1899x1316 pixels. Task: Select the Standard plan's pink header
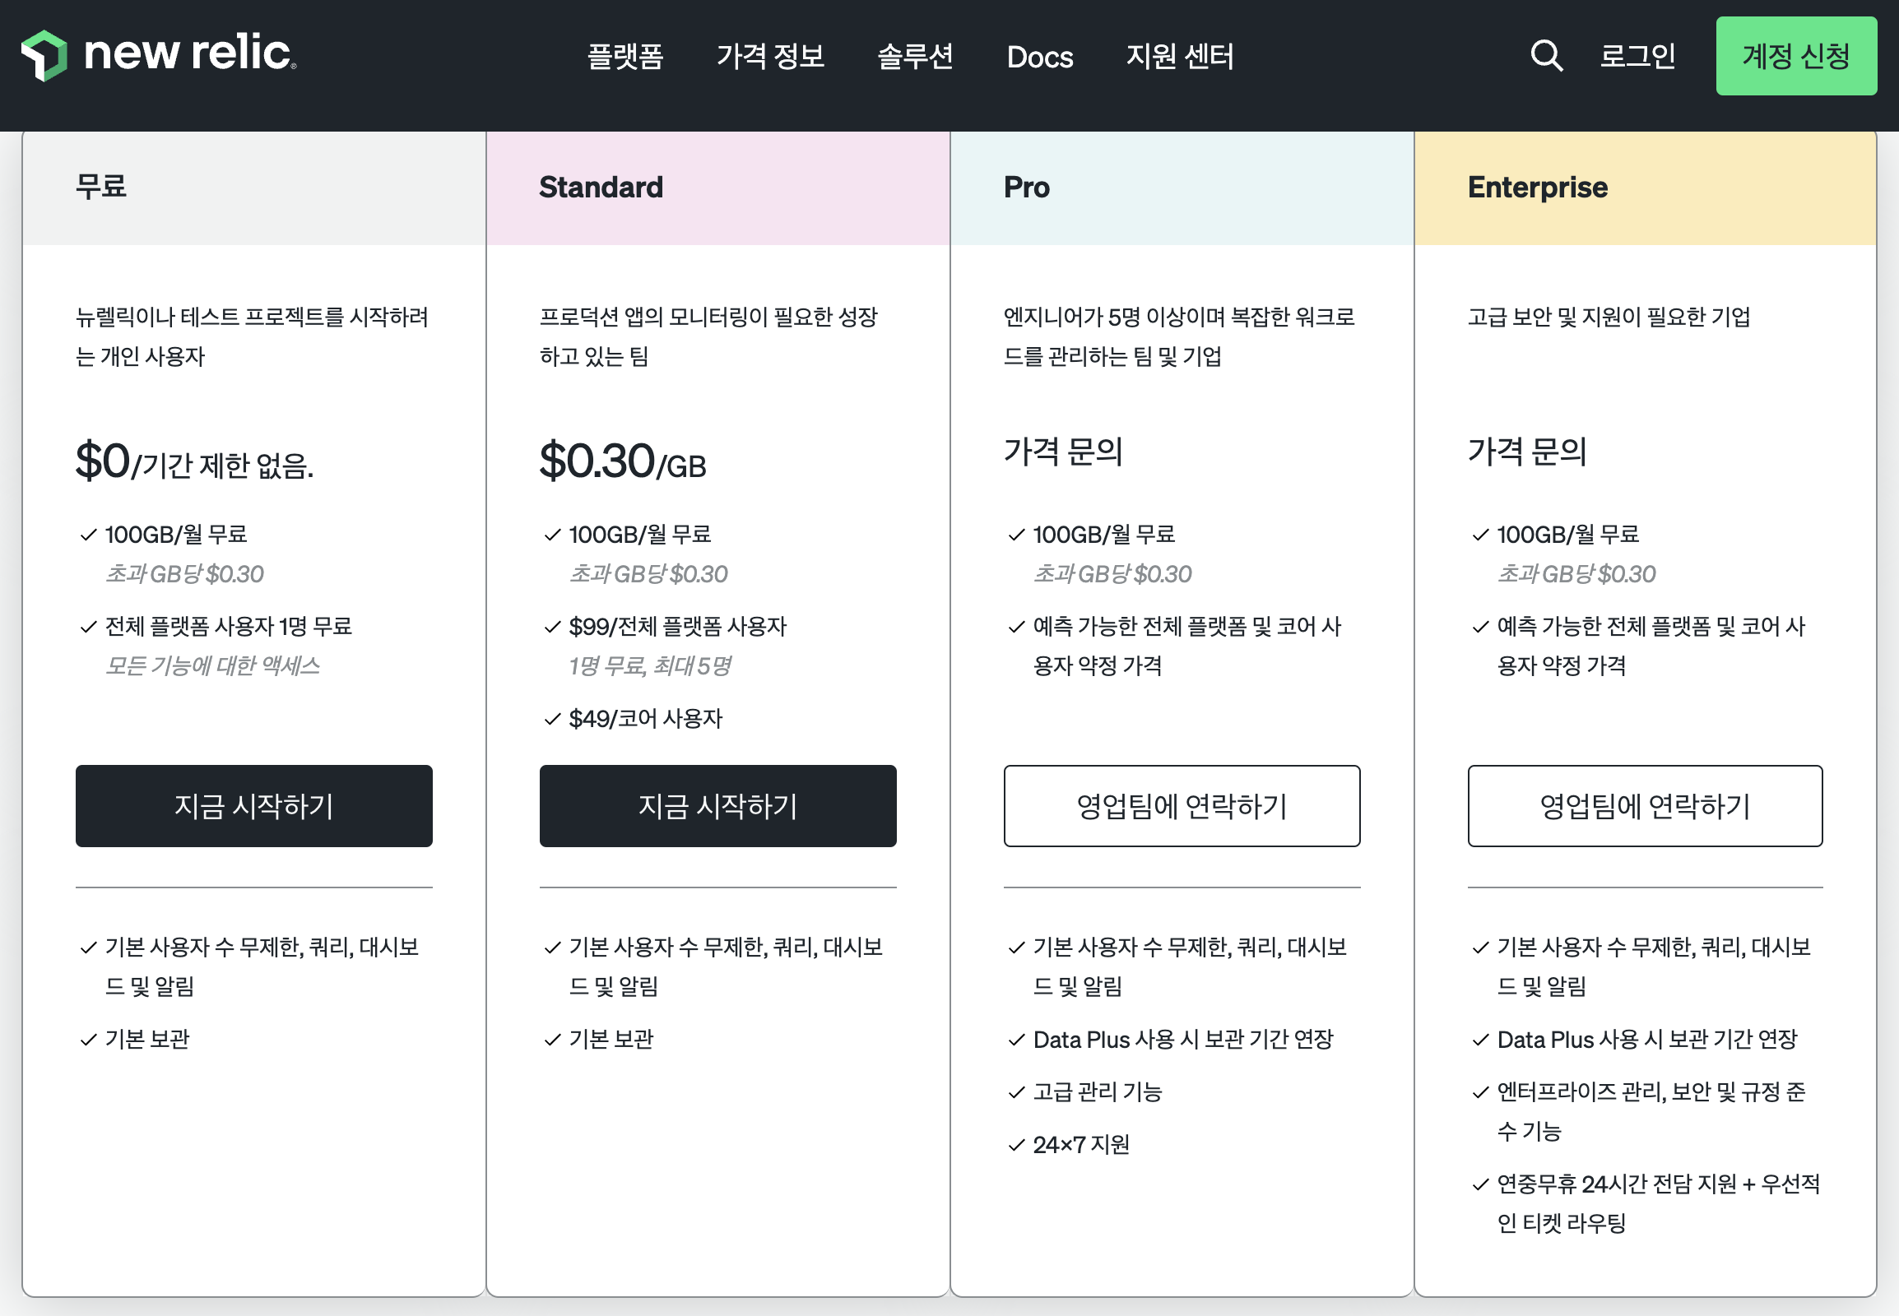(717, 188)
